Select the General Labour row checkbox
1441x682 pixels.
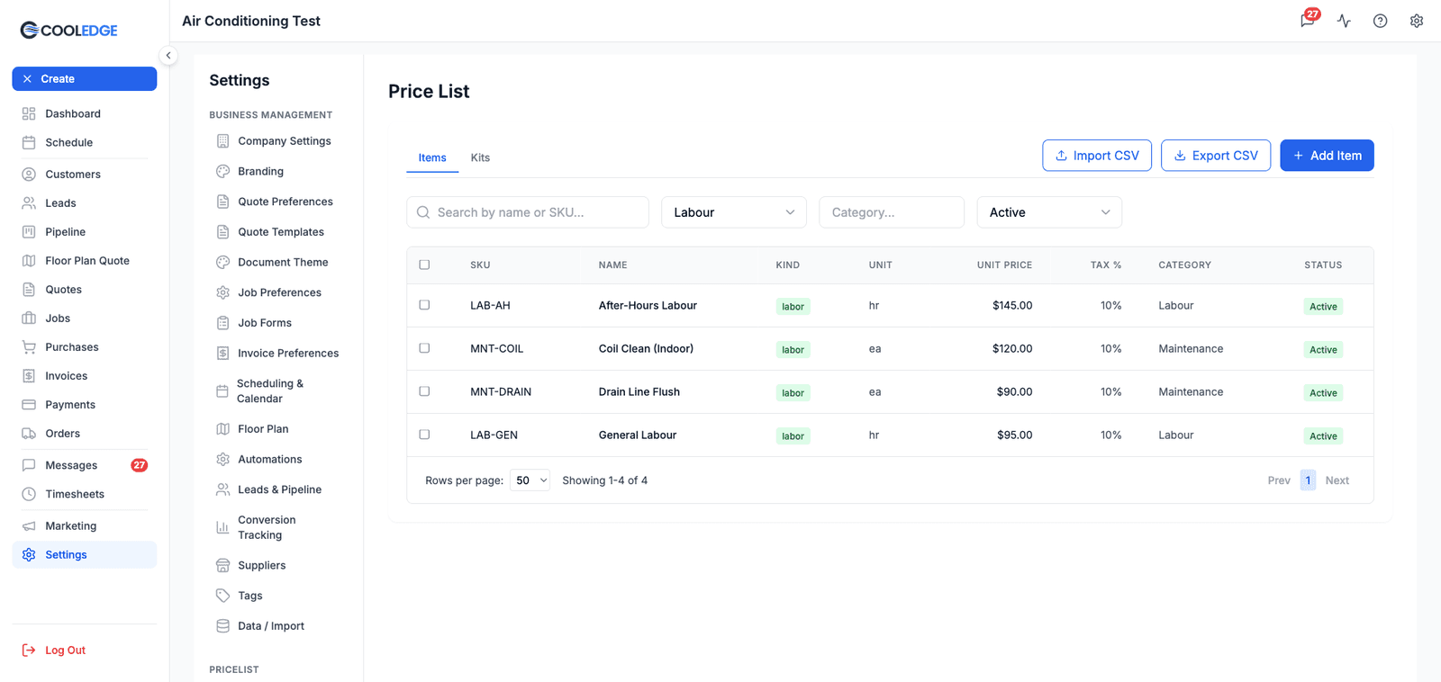[424, 435]
